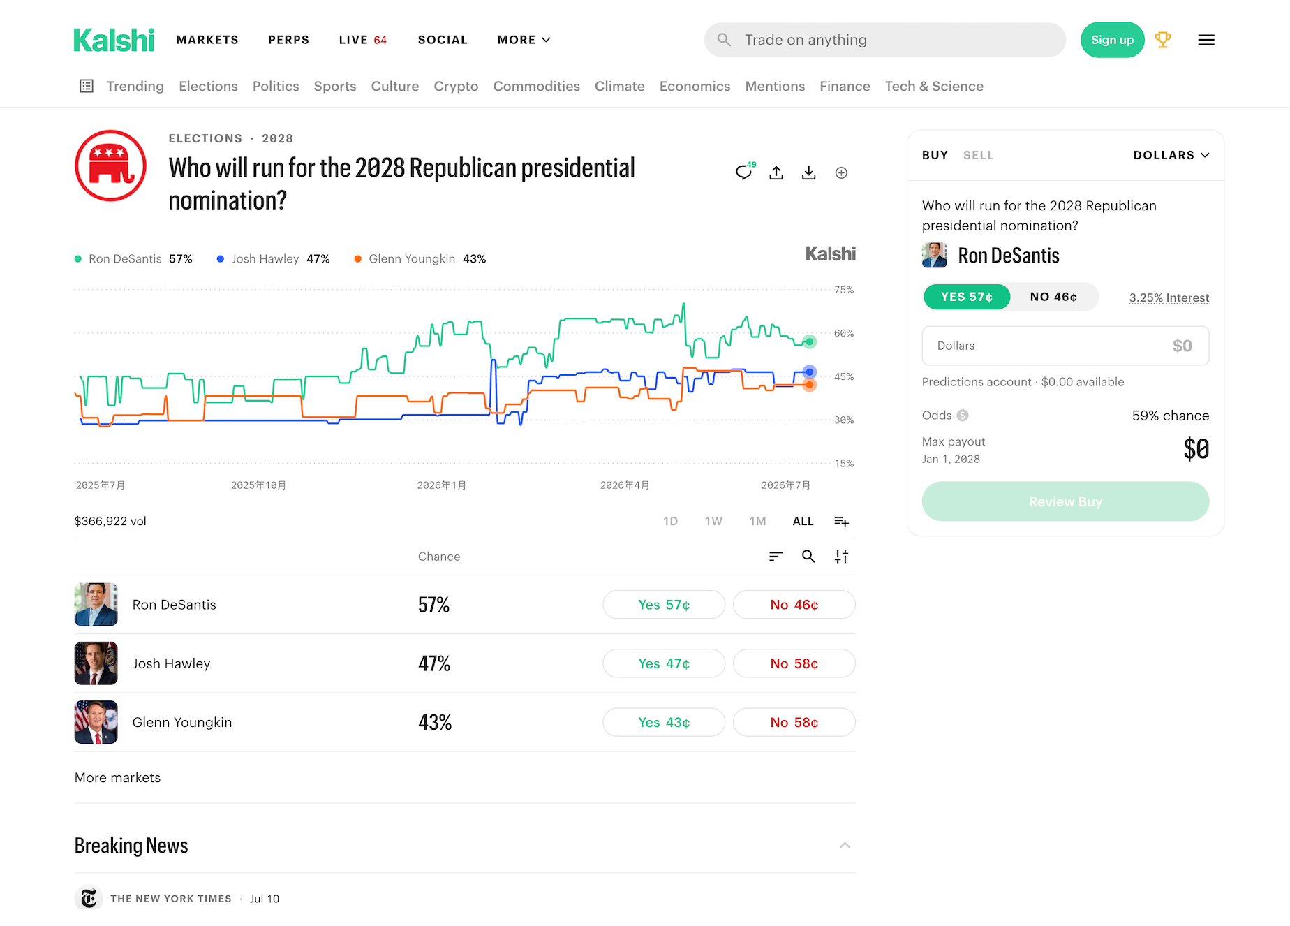
Task: Open the comments icon showing 49
Action: click(x=745, y=172)
